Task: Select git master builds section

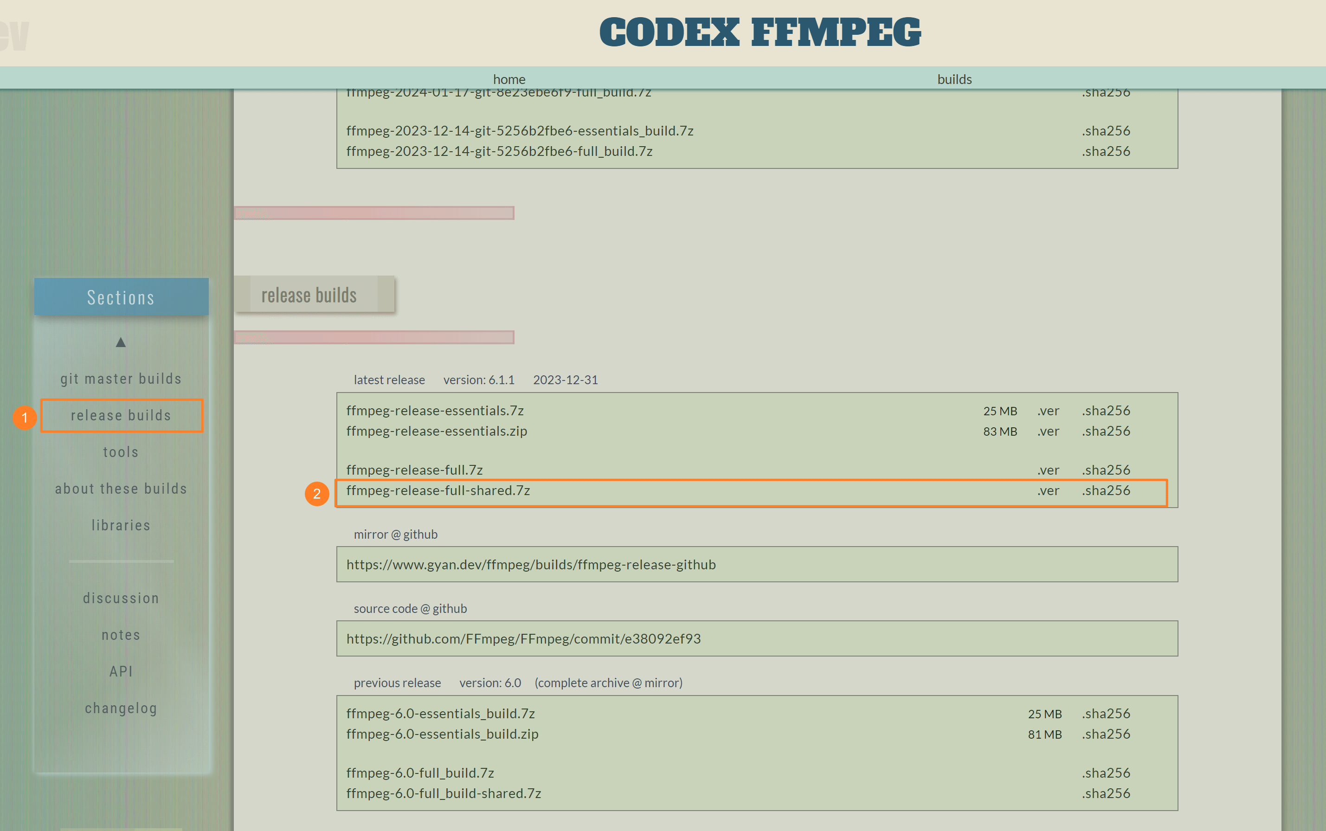Action: pos(122,378)
